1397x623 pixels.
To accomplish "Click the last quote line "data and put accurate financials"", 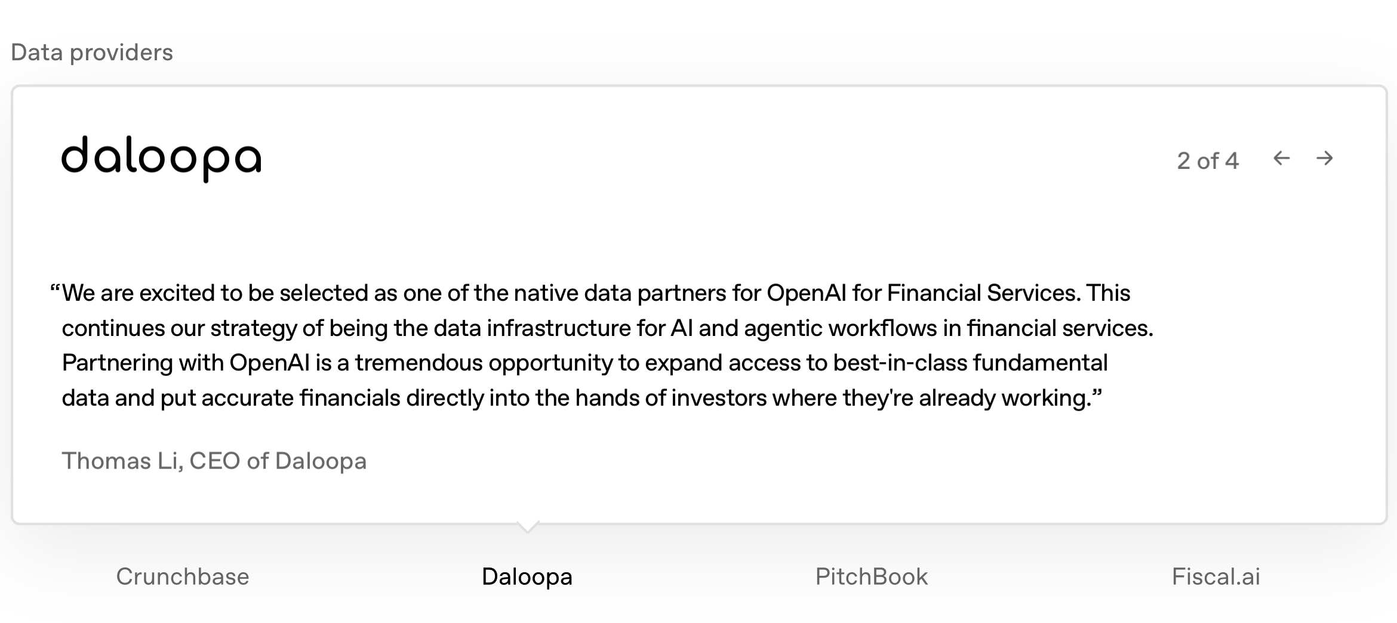I will [x=582, y=398].
